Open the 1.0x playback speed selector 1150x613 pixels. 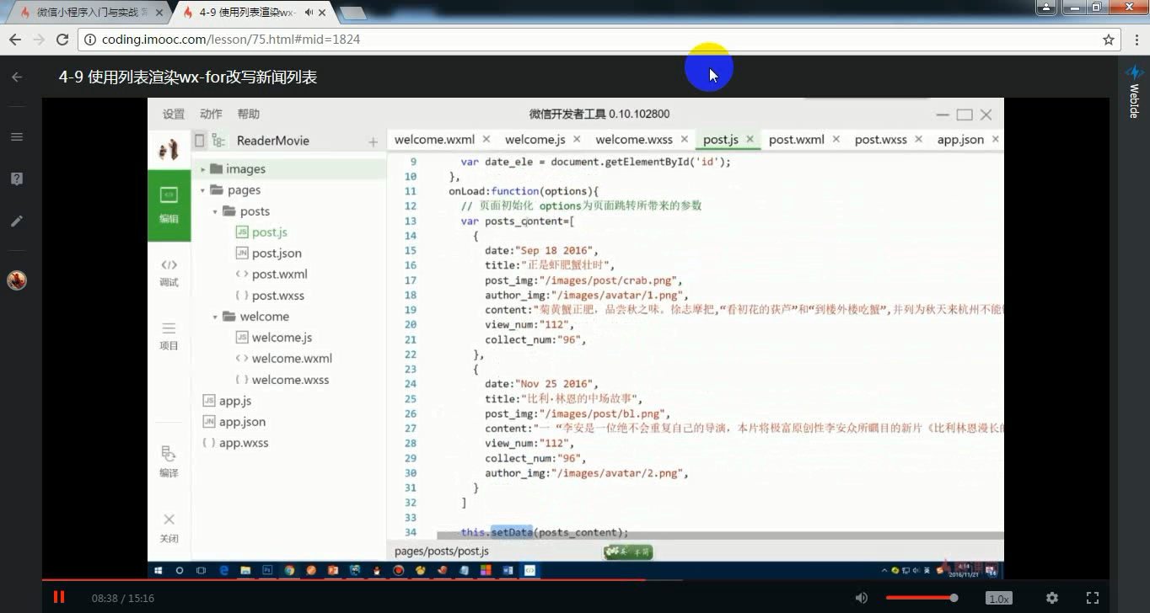pos(999,598)
